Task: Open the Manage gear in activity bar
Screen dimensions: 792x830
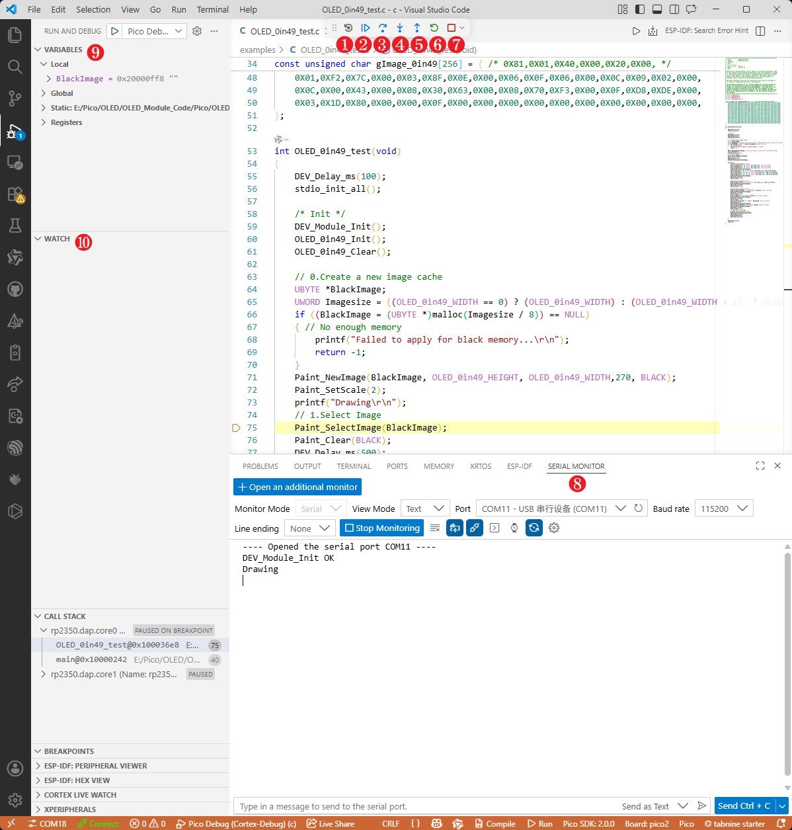Action: pos(15,800)
